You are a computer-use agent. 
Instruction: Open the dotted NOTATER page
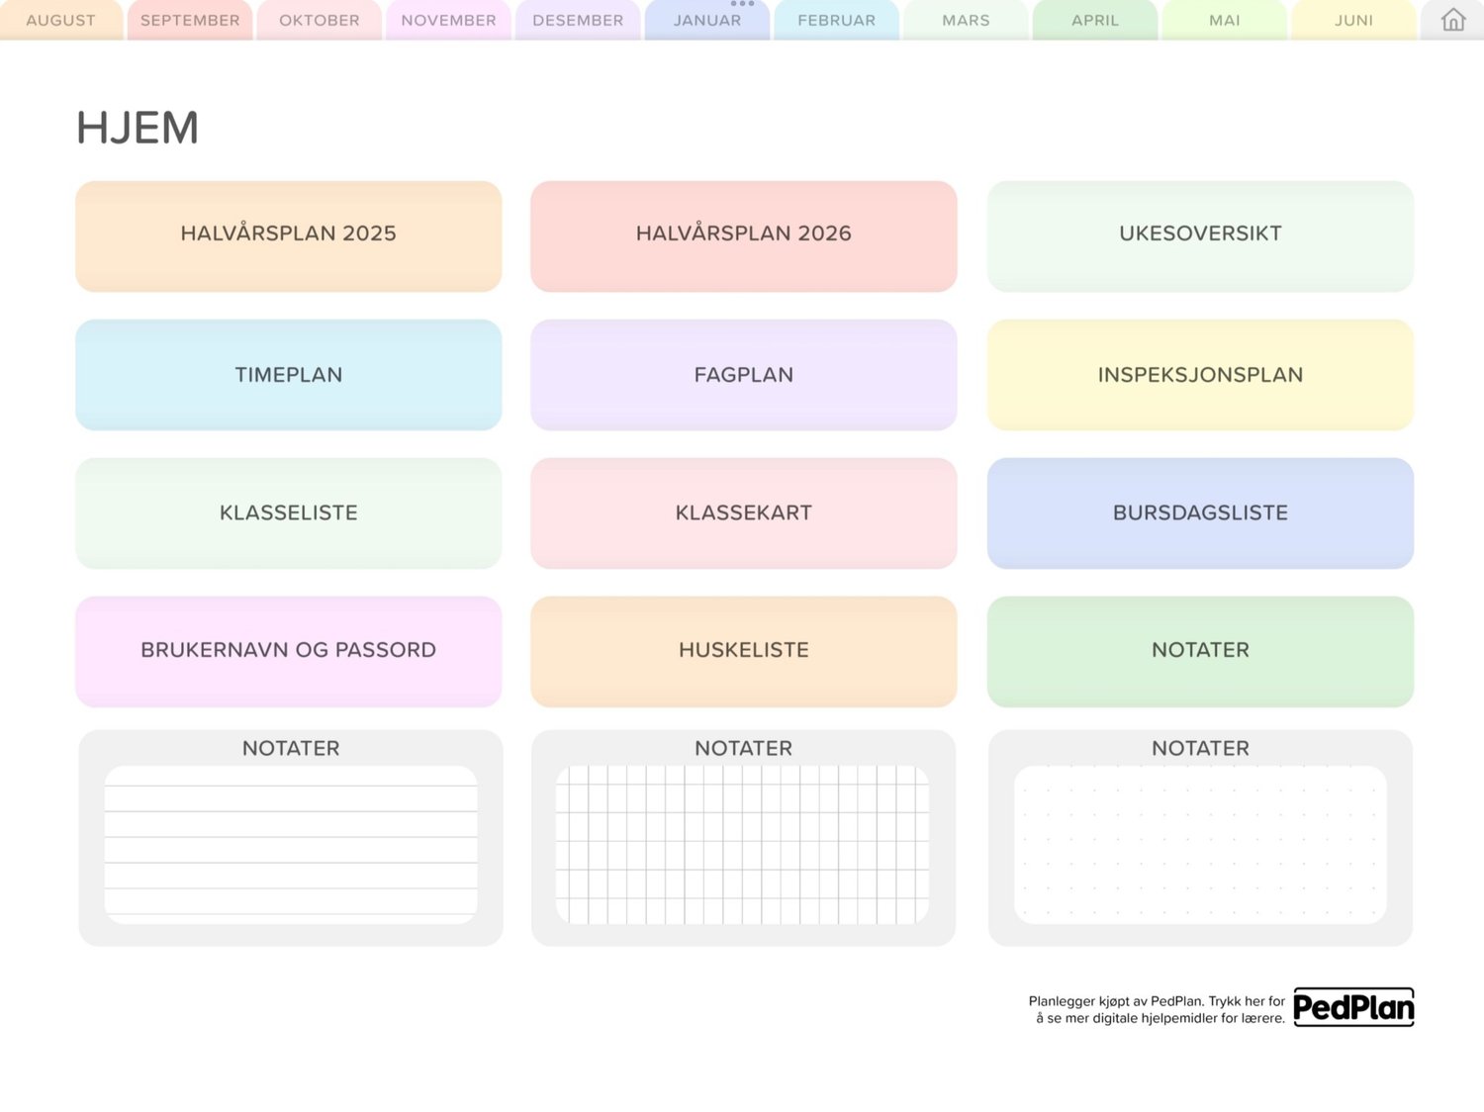click(1200, 838)
